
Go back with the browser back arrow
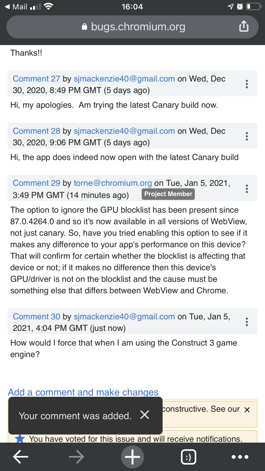pos(21,457)
